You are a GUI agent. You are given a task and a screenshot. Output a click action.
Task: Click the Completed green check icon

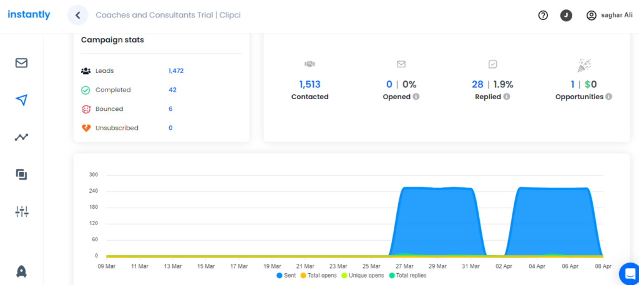pos(85,90)
